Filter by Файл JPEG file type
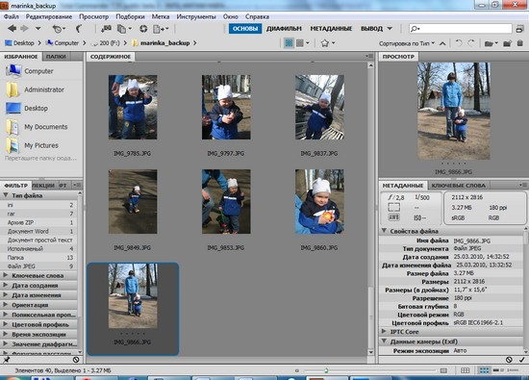The width and height of the screenshot is (529, 380). click(39, 266)
